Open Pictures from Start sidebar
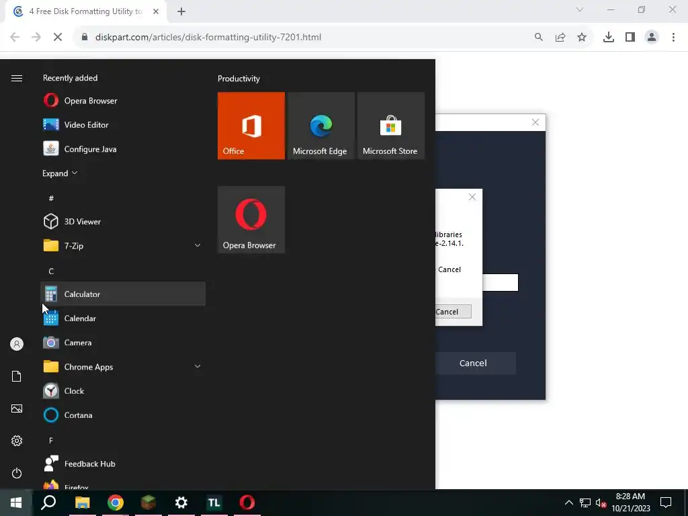 click(17, 408)
